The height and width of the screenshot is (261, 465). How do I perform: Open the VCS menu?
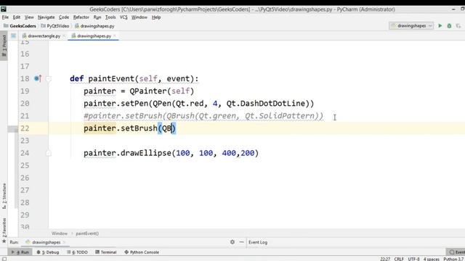click(x=124, y=17)
